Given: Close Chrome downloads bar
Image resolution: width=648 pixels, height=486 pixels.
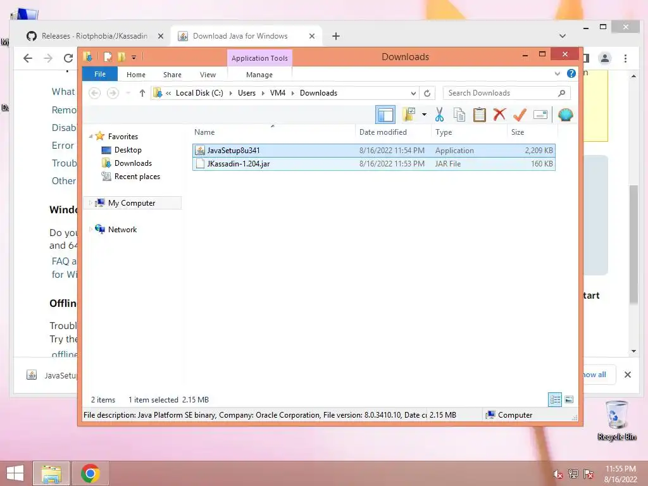Looking at the screenshot, I should [627, 375].
